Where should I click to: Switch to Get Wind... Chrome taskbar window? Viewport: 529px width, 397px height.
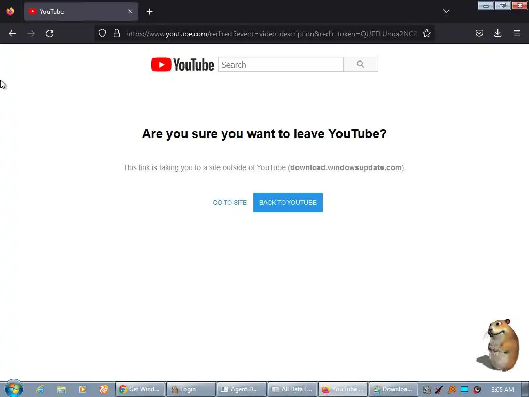140,389
